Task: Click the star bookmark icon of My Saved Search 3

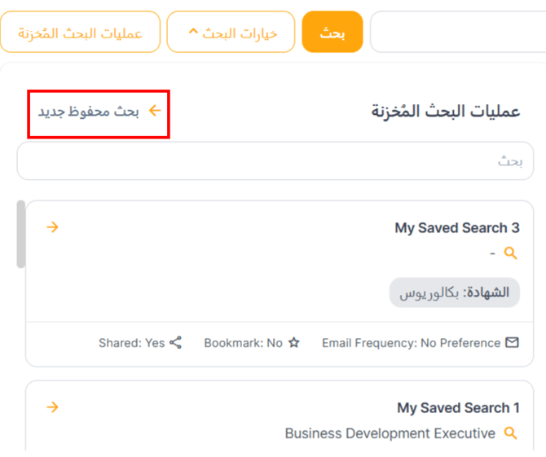Action: coord(293,343)
